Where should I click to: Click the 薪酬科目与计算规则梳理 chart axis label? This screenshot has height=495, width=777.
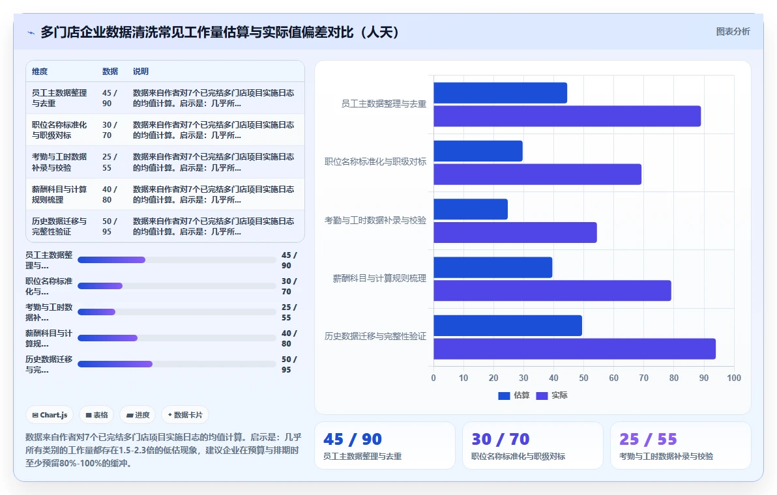pos(379,279)
